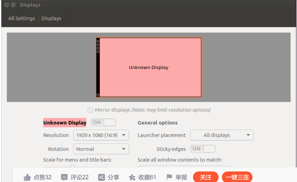Click the Scale all window contents label
Screen dimensions: 297x182
tap(180, 160)
